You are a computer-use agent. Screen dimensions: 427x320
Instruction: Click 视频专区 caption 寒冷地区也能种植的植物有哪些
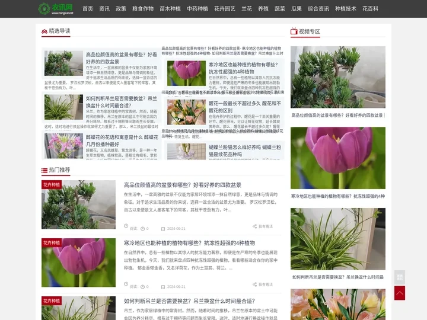pos(338,196)
